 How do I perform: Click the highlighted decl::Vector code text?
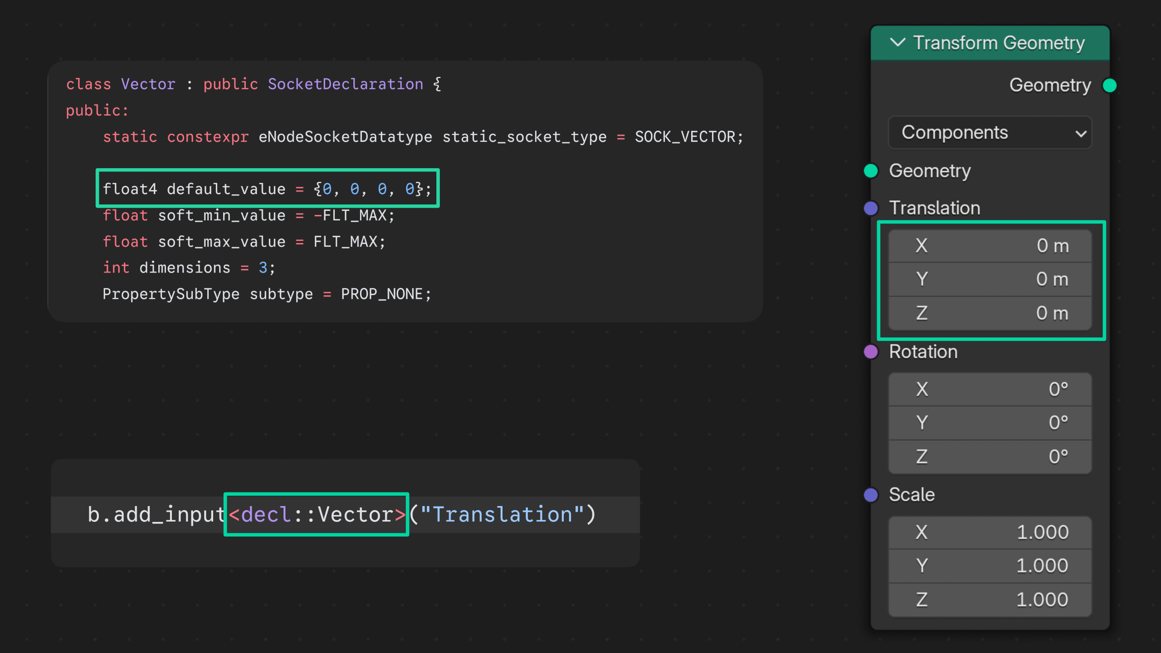coord(317,515)
